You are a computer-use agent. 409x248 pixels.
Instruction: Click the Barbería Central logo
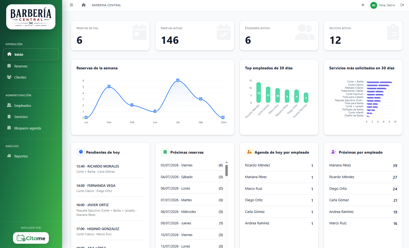(x=31, y=17)
